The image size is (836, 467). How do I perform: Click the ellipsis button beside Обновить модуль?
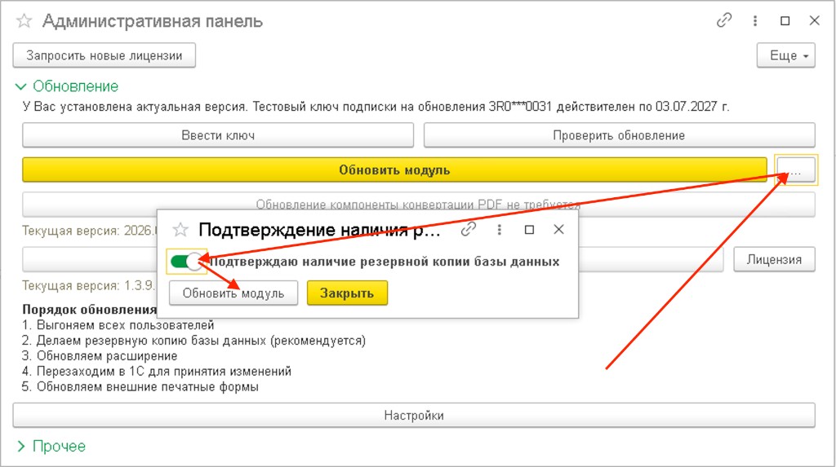click(x=796, y=170)
